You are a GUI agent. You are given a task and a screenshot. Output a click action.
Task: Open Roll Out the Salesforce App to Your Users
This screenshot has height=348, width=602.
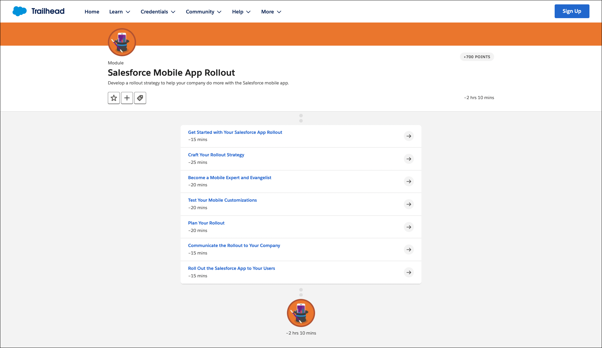tap(231, 268)
